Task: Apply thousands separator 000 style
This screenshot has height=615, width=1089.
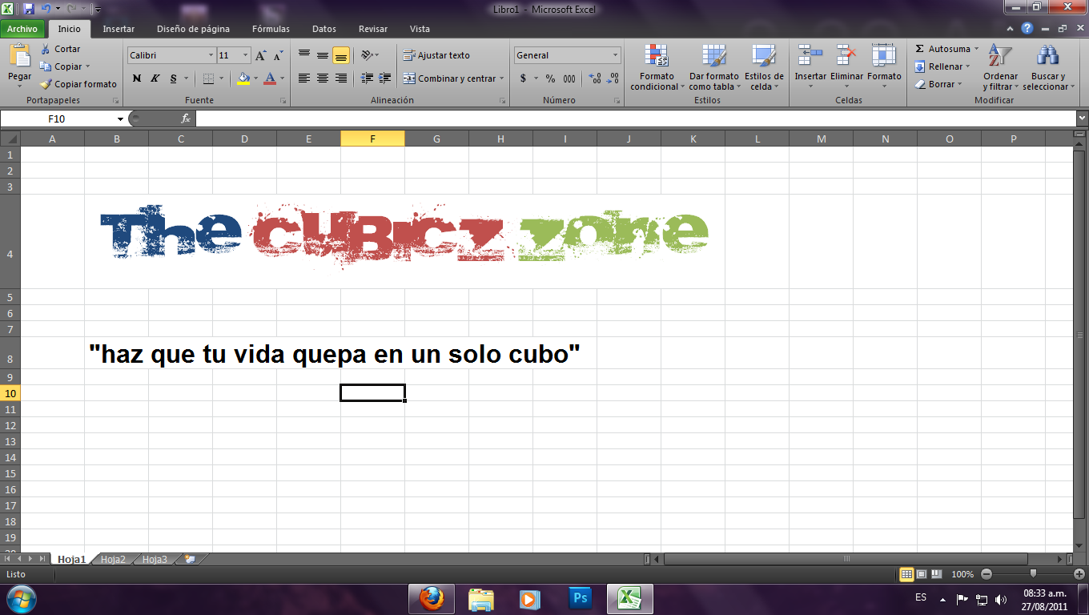Action: point(569,78)
